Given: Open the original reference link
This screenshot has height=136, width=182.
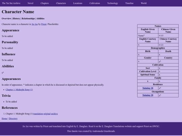Looking at the screenshot, I should pyautogui.click(x=47, y=114).
